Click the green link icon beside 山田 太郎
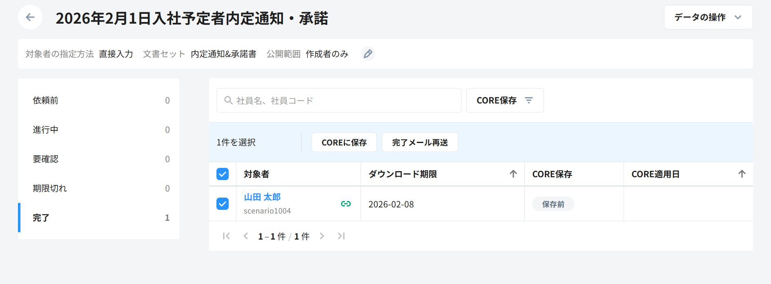Image resolution: width=771 pixels, height=284 pixels. pyautogui.click(x=345, y=204)
